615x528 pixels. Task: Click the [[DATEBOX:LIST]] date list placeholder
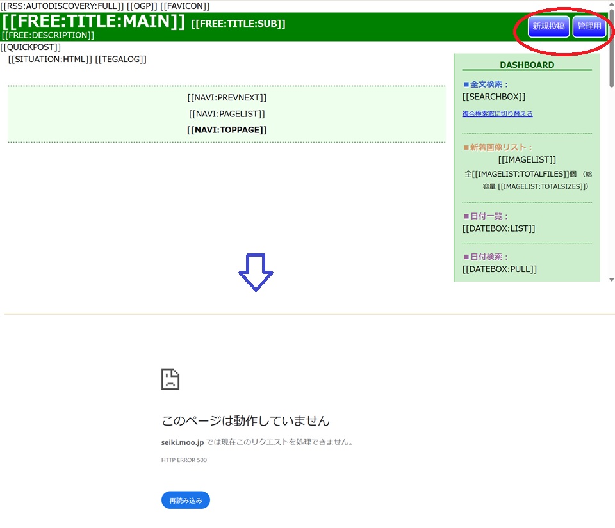[498, 228]
